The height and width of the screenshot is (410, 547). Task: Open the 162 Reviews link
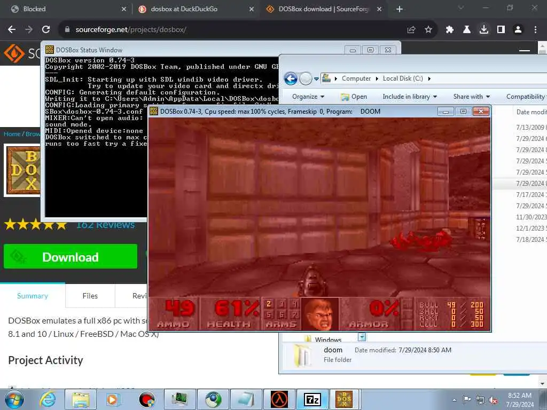coord(105,225)
